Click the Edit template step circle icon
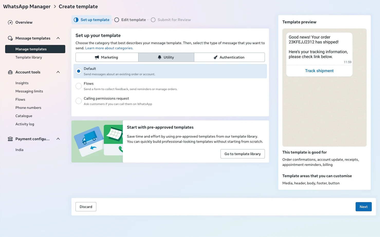380x237 pixels. [117, 20]
